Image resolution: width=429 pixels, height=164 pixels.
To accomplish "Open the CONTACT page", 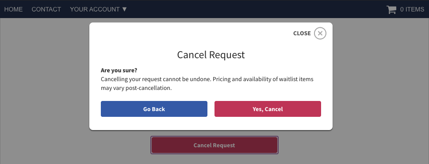I will (46, 9).
